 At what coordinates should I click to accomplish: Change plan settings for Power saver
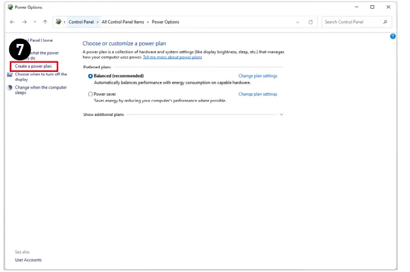(x=257, y=93)
